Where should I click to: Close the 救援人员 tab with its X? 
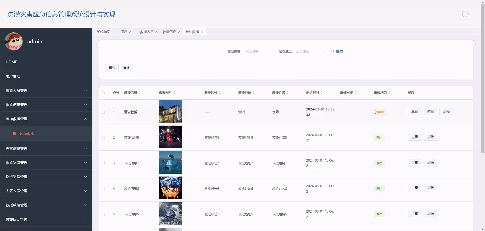[156, 32]
